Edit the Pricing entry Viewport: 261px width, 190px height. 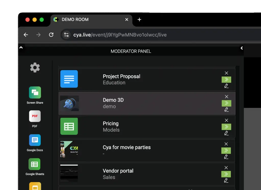pyautogui.click(x=226, y=133)
